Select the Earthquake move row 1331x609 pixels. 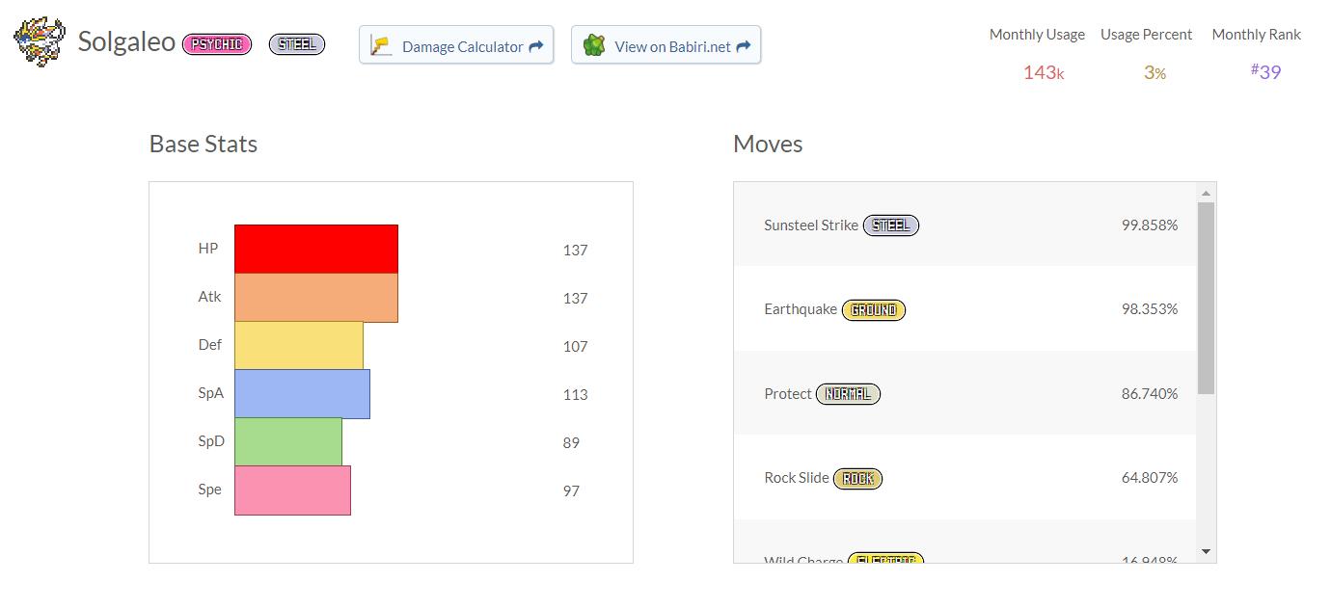click(964, 309)
